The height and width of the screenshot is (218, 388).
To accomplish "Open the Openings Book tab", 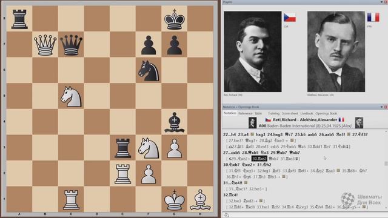I will [x=326, y=113].
